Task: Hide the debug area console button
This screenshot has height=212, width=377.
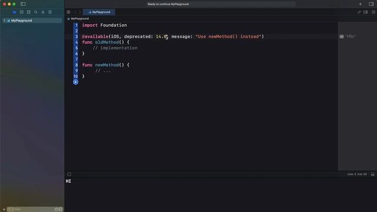Action: tap(372, 174)
